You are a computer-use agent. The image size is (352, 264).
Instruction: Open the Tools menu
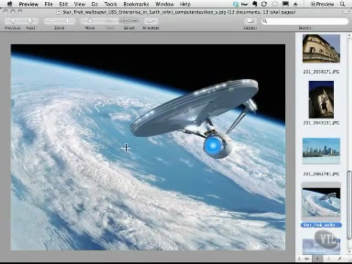pos(110,4)
